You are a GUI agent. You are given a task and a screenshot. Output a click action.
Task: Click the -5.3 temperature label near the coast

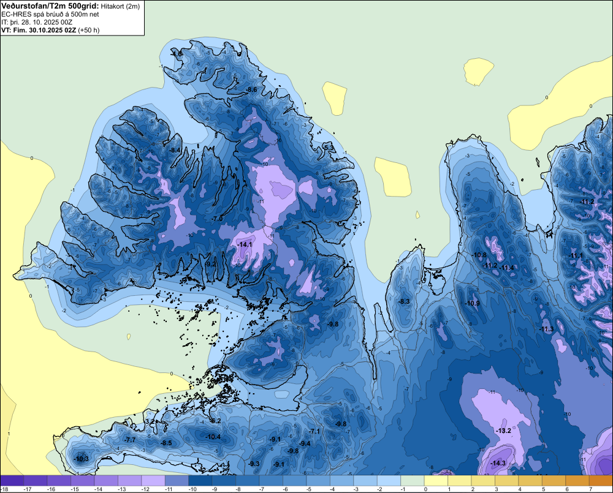point(329,147)
